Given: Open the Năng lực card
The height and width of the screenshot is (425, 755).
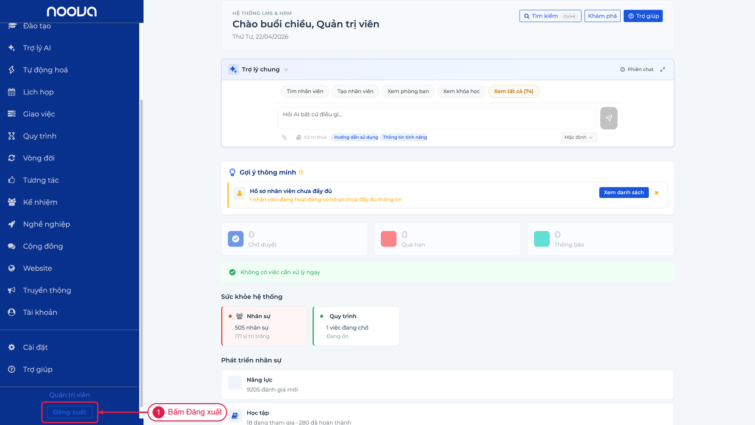Looking at the screenshot, I should click(x=447, y=385).
